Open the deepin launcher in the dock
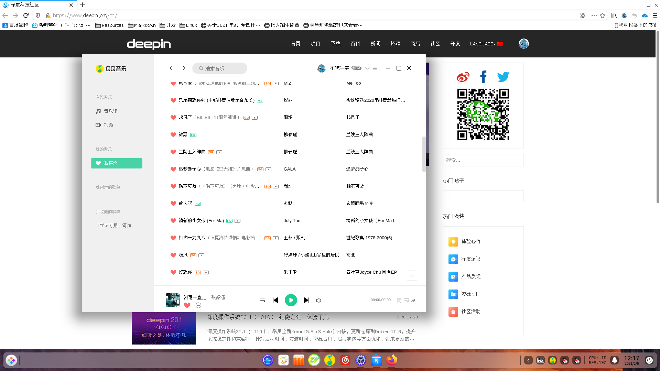Image resolution: width=660 pixels, height=371 pixels. 11,360
